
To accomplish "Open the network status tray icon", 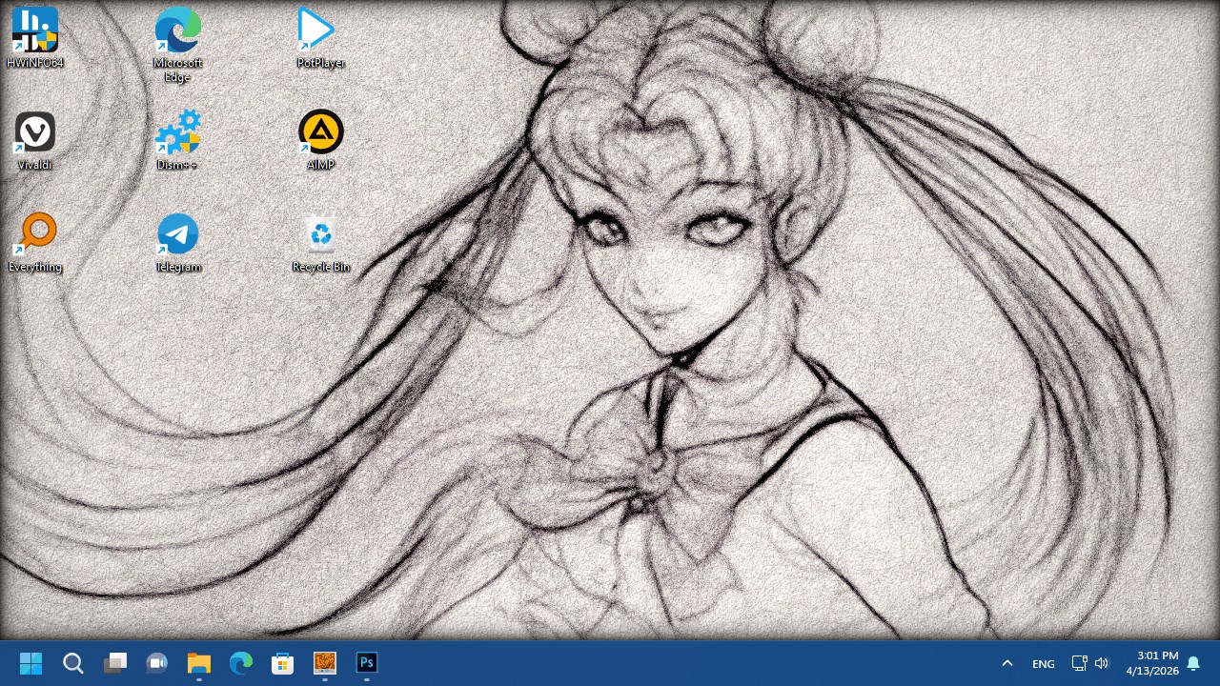I will click(x=1080, y=663).
